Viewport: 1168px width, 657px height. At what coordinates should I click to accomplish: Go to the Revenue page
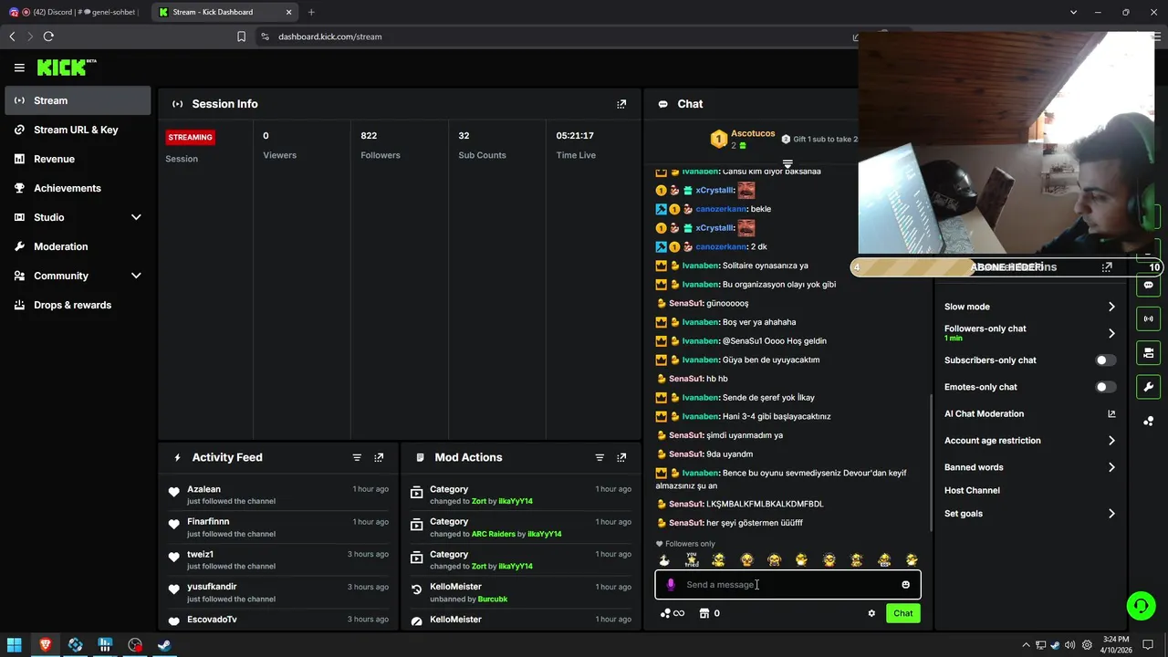(78, 159)
